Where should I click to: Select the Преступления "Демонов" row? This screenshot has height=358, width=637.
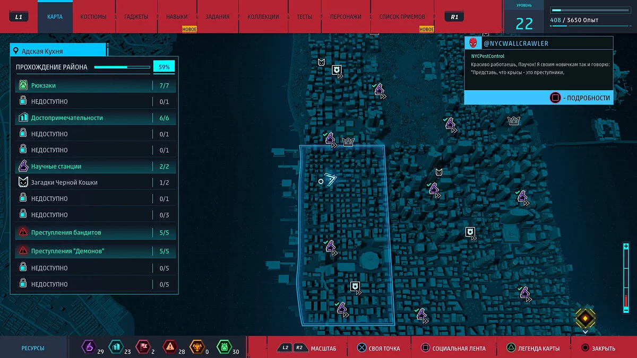[x=95, y=251]
